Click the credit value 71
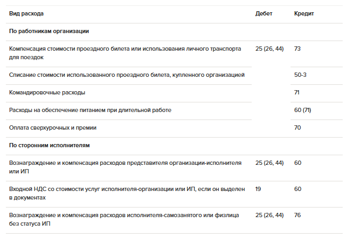The image size is (348, 239). click(x=297, y=92)
